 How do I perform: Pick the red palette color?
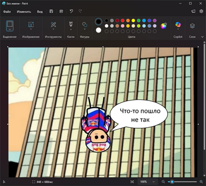click(x=123, y=21)
